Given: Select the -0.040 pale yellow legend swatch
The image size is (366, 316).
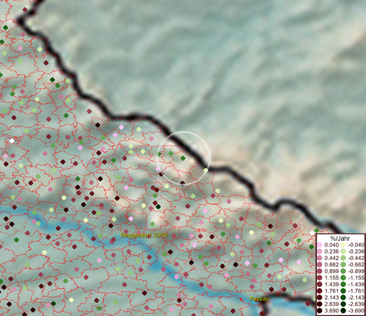Looking at the screenshot, I should pyautogui.click(x=343, y=245).
